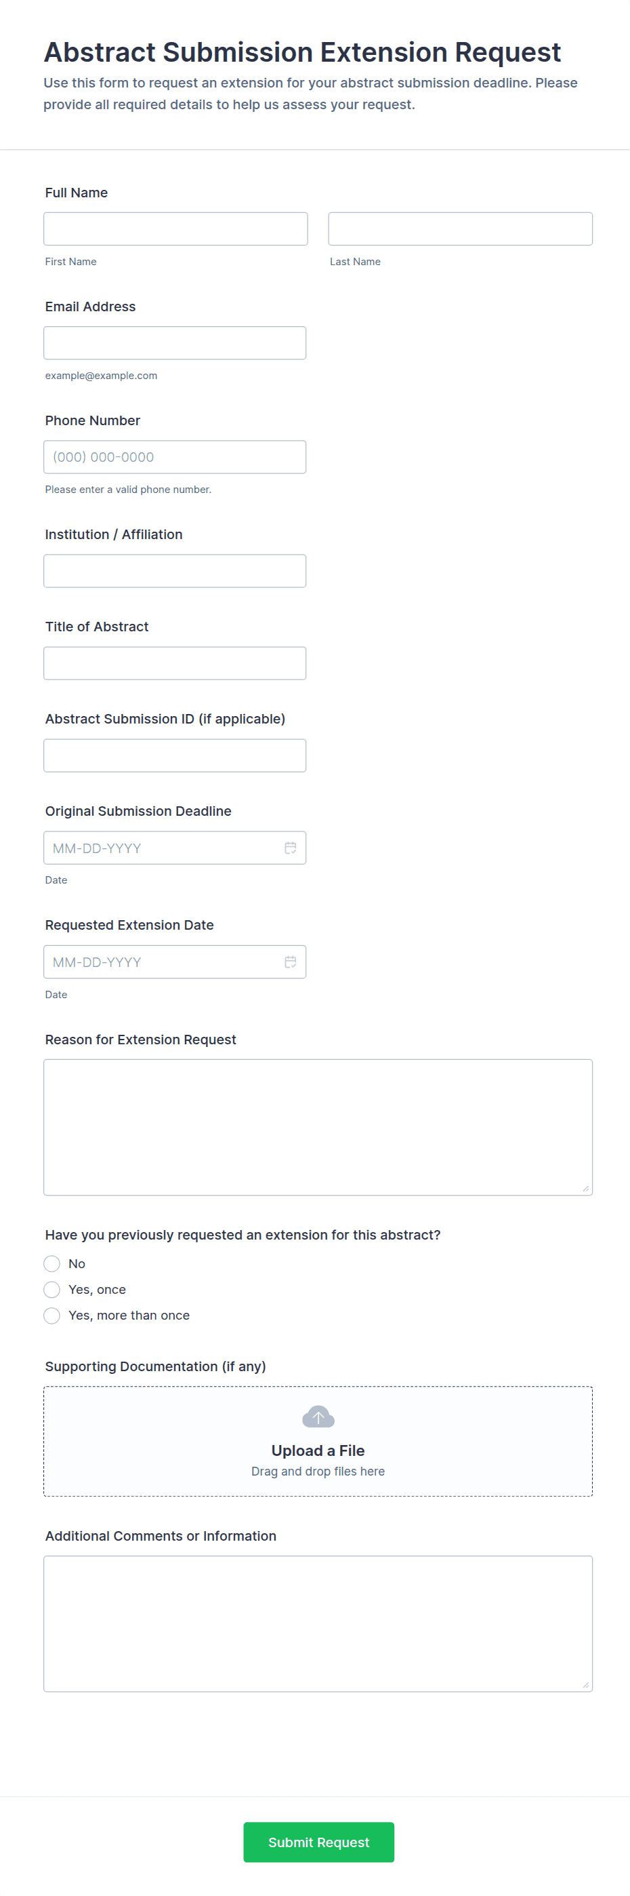Open calendar picker for Original Submission Deadline
The image size is (630, 1896).
[x=291, y=848]
